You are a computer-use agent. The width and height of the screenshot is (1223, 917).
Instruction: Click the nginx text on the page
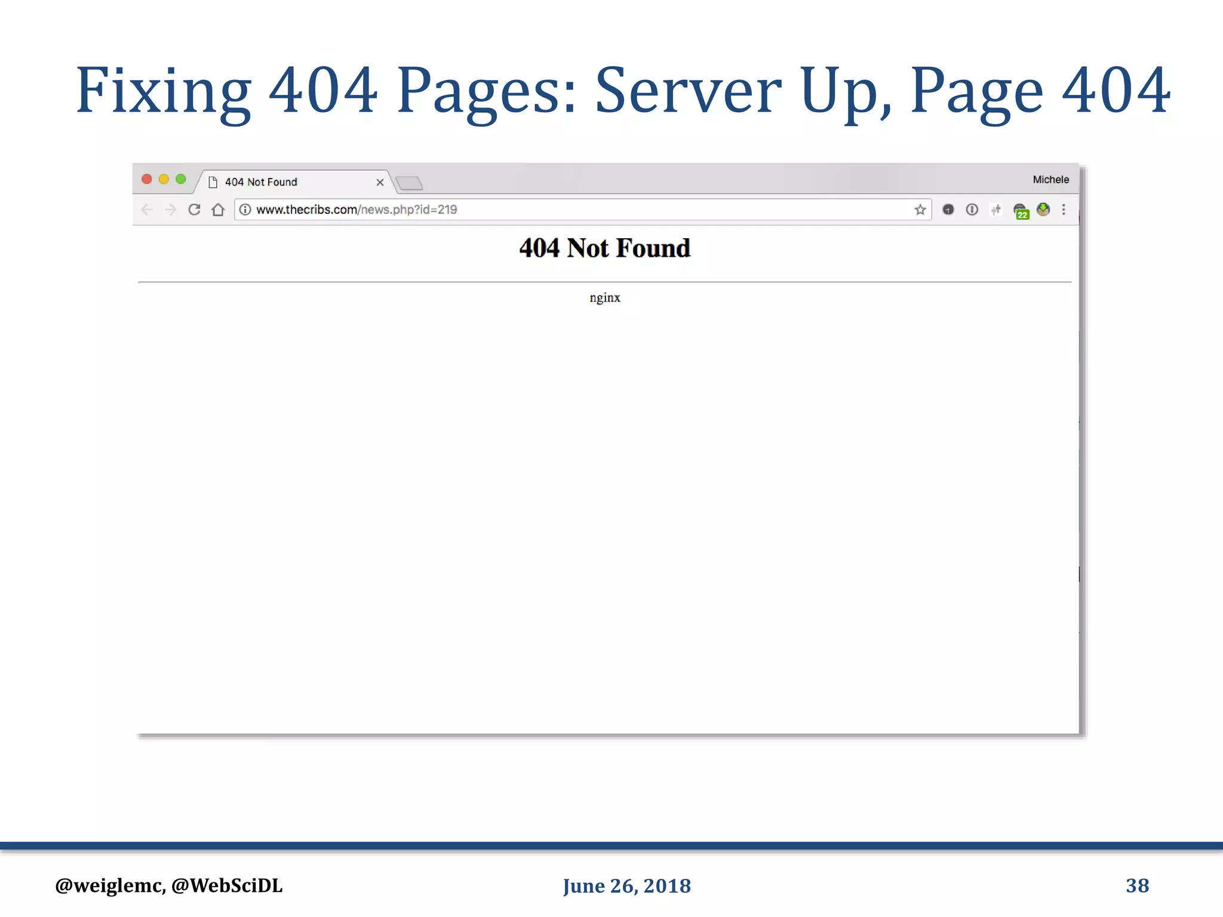(605, 298)
